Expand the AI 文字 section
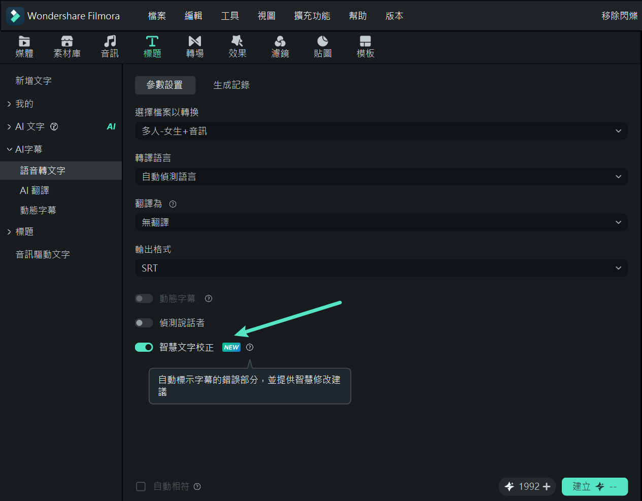 [x=9, y=127]
